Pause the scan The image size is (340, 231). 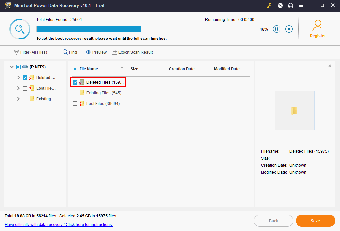coord(277,29)
